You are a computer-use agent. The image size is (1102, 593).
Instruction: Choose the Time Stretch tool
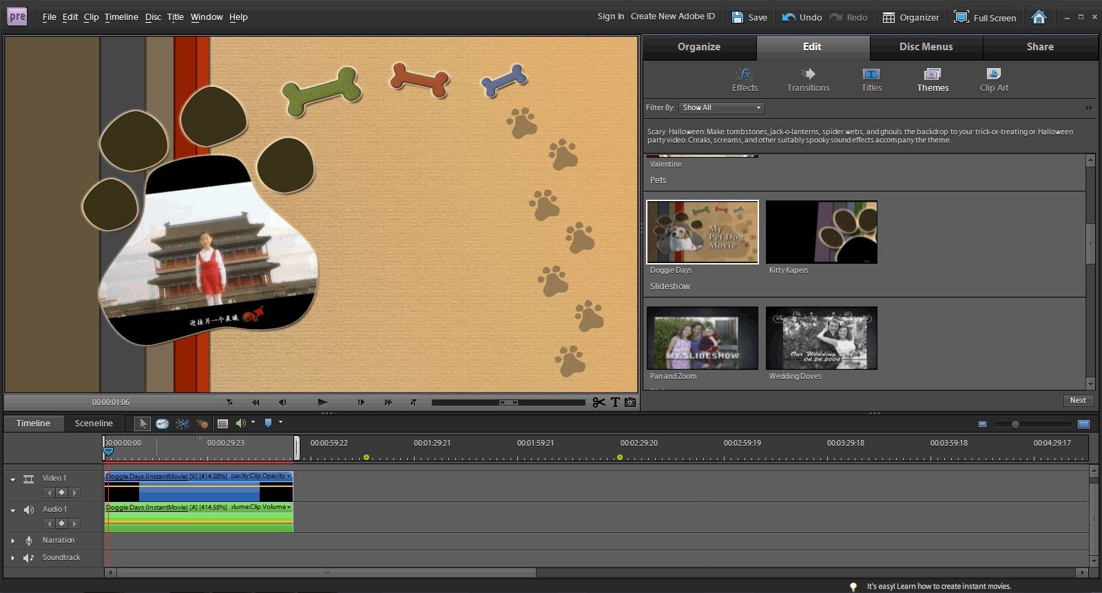(x=163, y=424)
